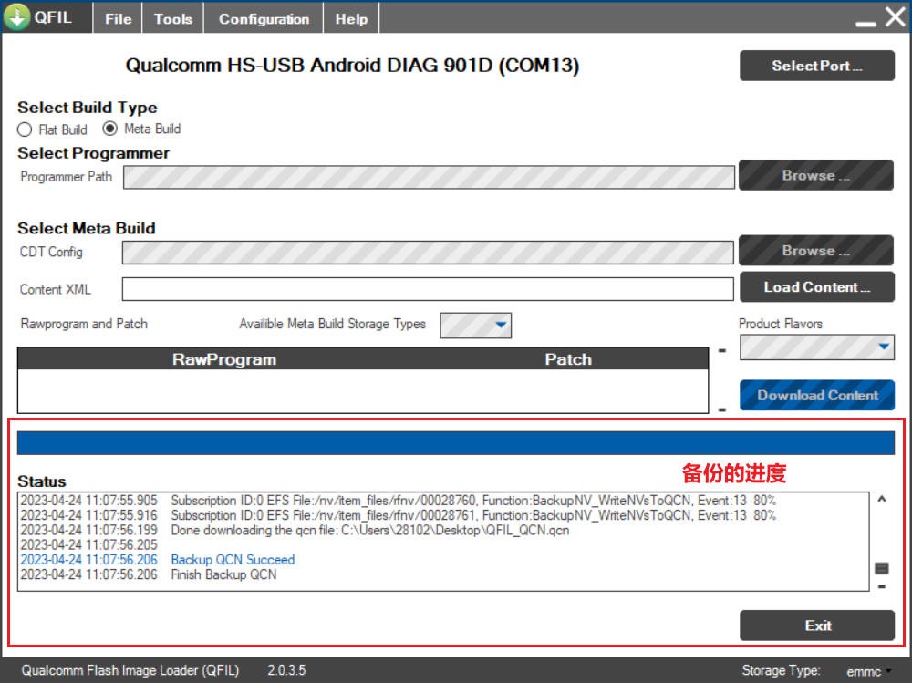912x683 pixels.
Task: Click the Load Content button
Action: 816,287
